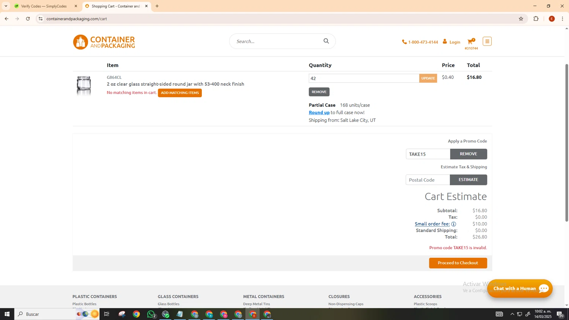The height and width of the screenshot is (320, 569).
Task: Click the jar product thumbnail
Action: point(84,85)
